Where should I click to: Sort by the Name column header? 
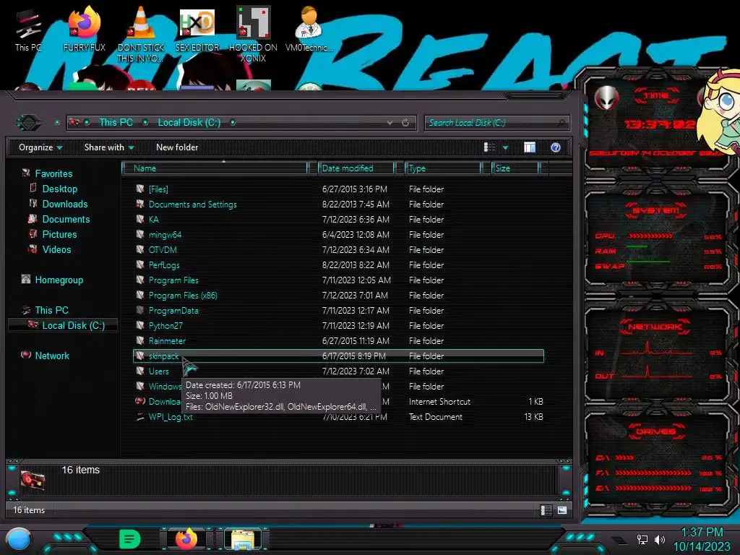pos(215,168)
